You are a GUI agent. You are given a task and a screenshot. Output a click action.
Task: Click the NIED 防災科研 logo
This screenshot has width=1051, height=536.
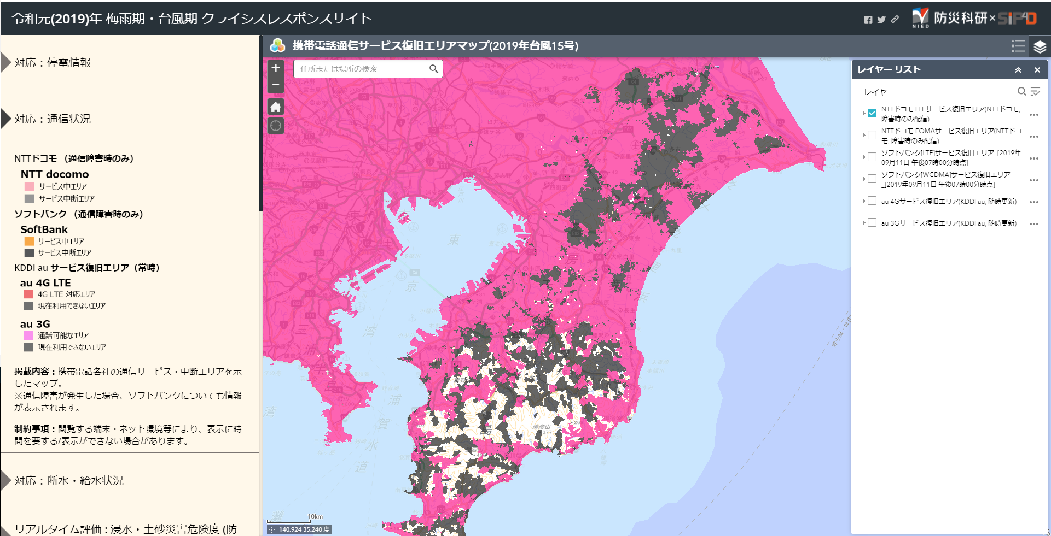(x=949, y=18)
